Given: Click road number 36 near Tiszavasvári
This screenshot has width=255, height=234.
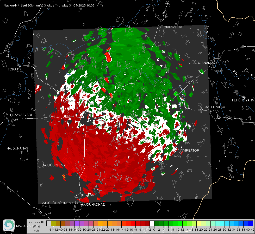Looking at the screenshot, I should pos(16,120).
